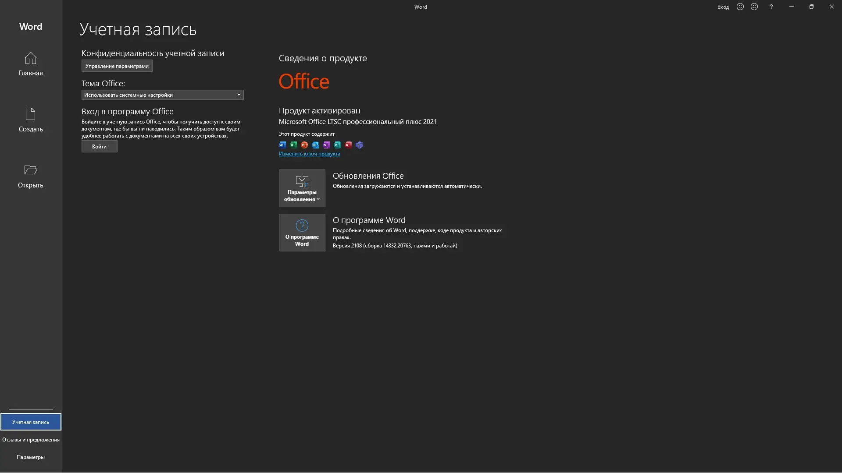Open Параметры in the sidebar

[x=31, y=457]
